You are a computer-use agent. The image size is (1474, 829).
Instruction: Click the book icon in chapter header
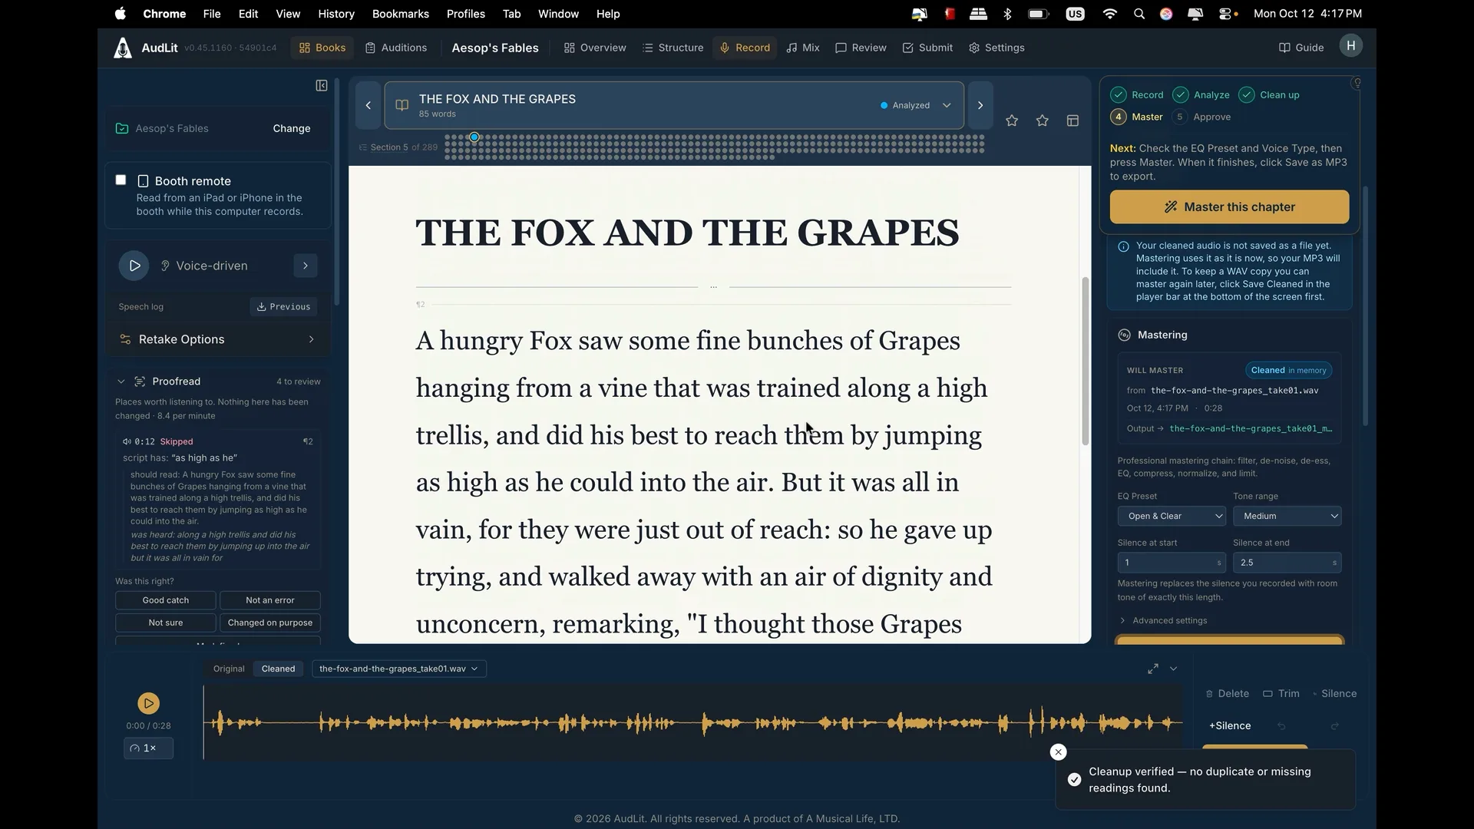pyautogui.click(x=402, y=105)
